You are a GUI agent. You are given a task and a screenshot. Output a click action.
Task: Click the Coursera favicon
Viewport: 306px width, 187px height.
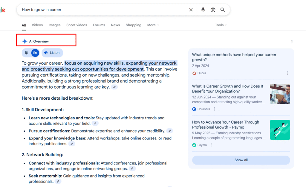point(194,109)
